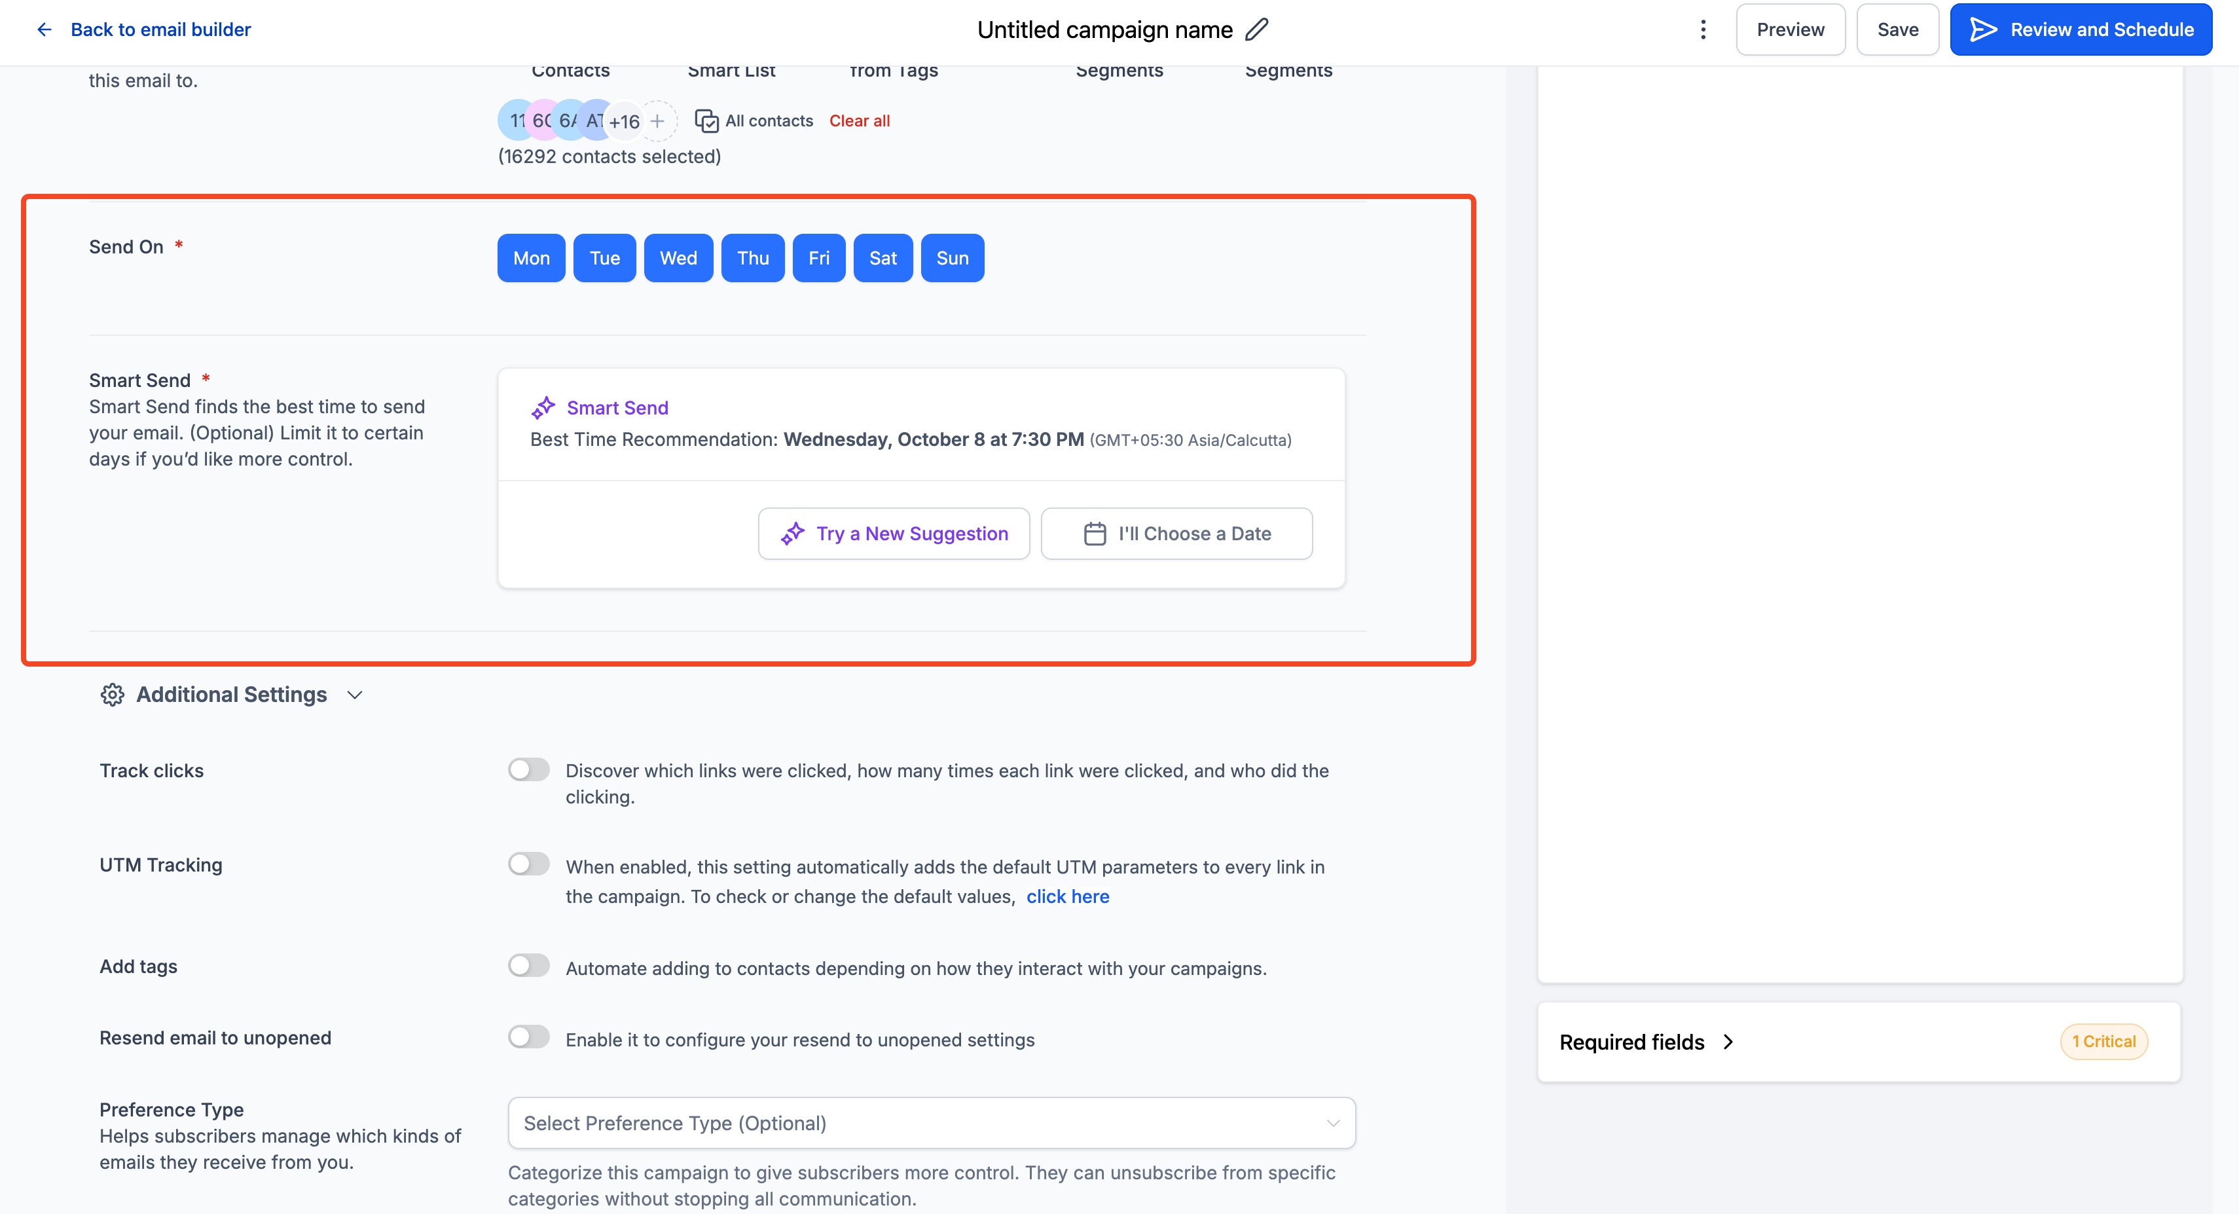Collapse the Additional Settings chevron
Image resolution: width=2239 pixels, height=1214 pixels.
click(x=355, y=695)
